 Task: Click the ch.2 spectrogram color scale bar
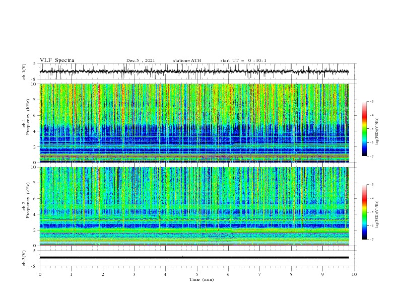tap(364, 212)
